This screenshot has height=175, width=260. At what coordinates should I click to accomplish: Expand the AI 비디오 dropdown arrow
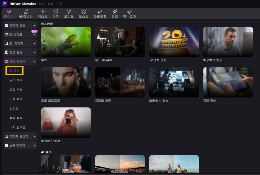tap(34, 35)
